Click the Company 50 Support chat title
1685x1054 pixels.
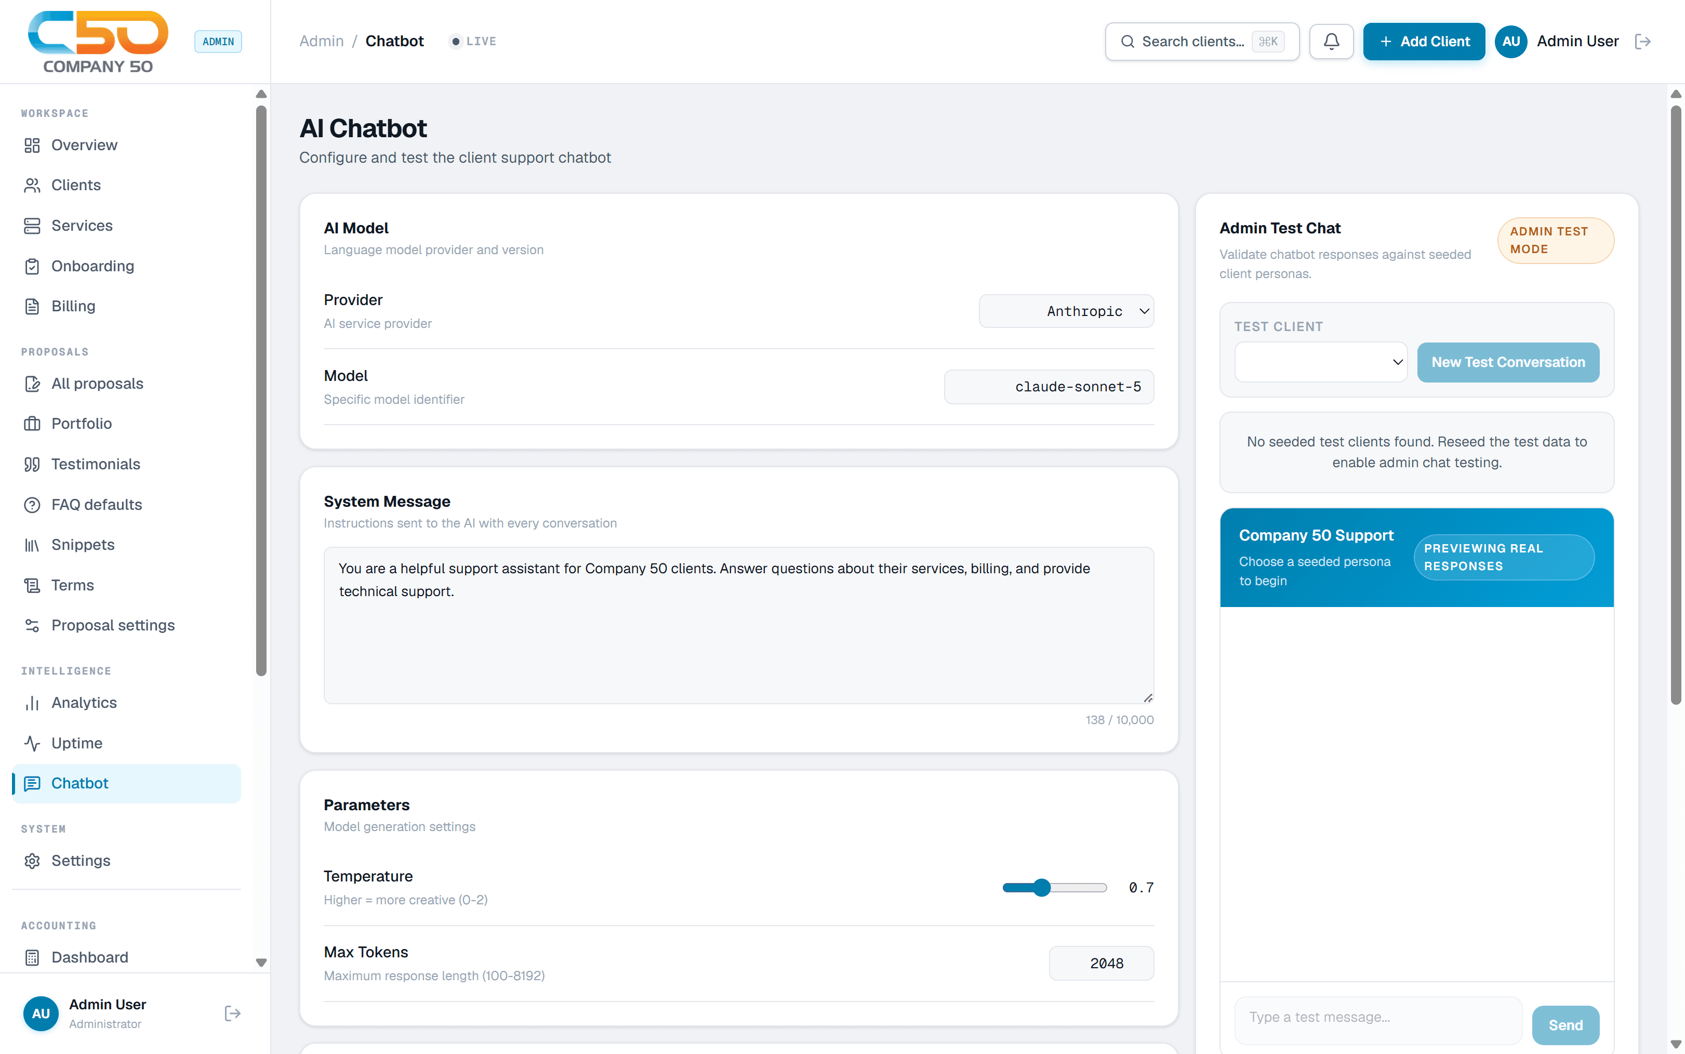point(1316,535)
